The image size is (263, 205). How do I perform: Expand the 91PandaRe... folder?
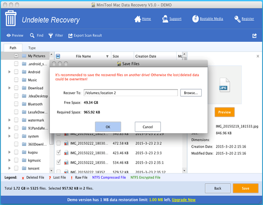[x=9, y=128]
